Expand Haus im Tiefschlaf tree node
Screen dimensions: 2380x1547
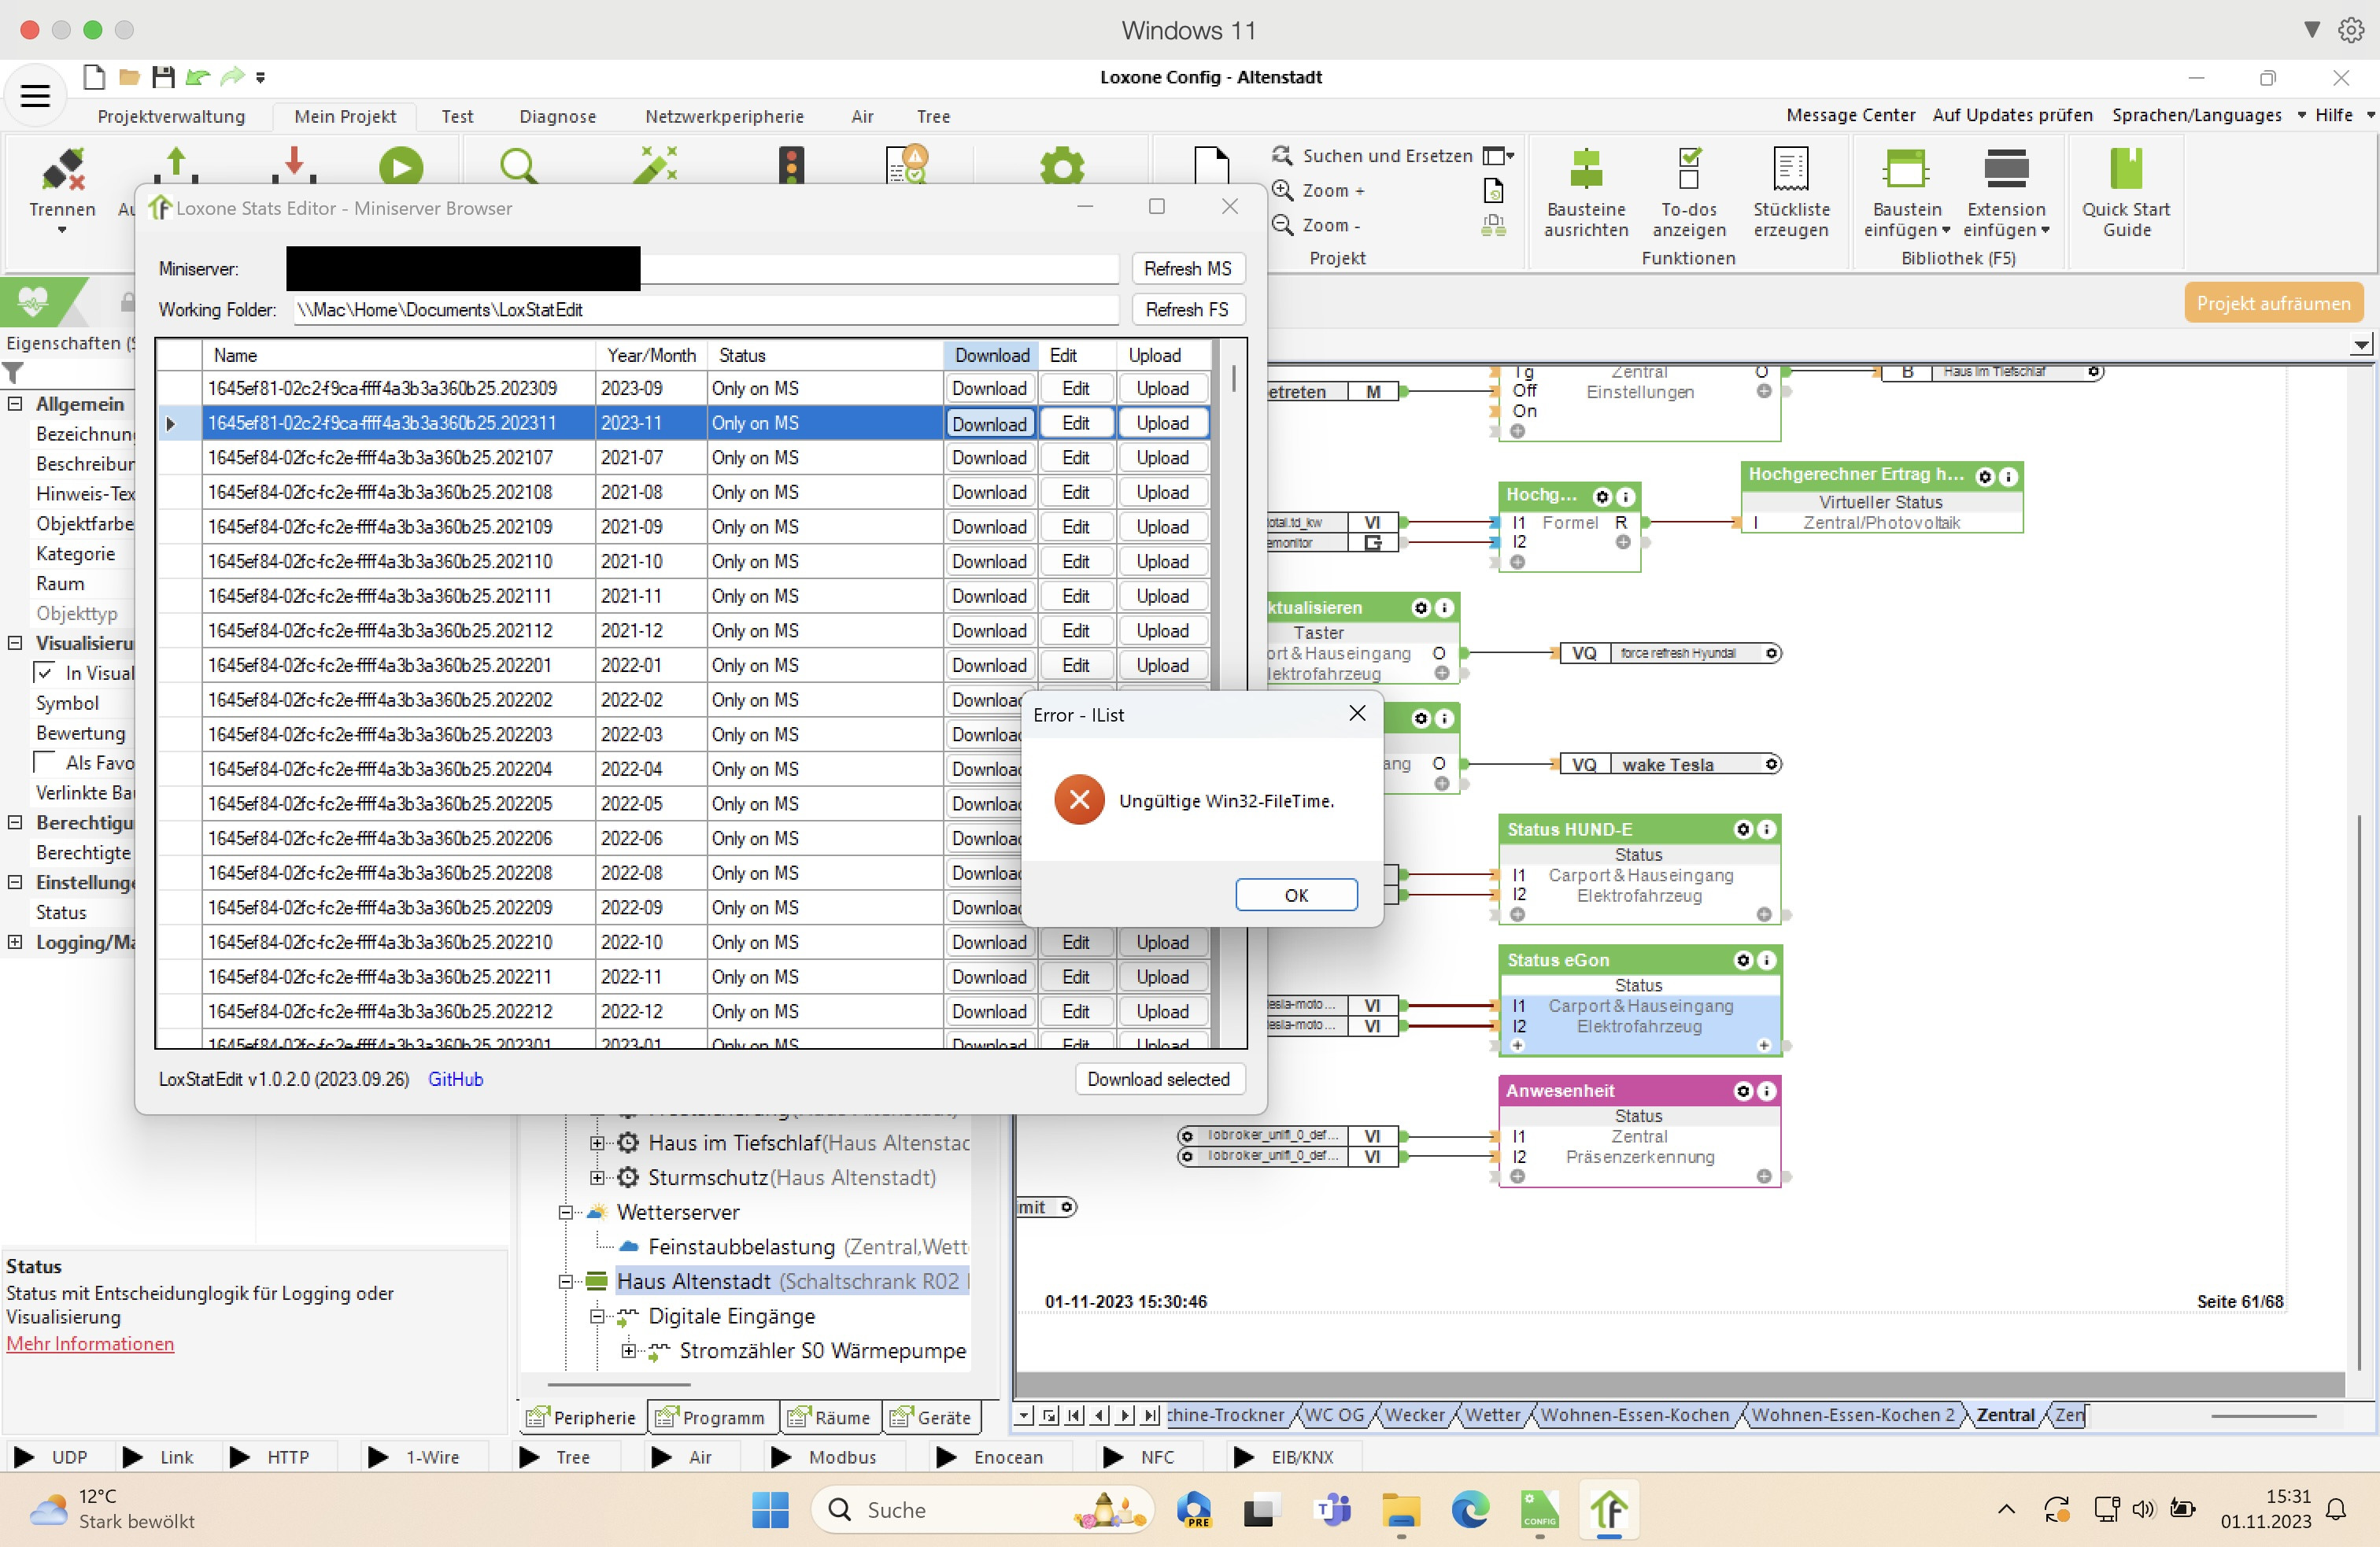[597, 1143]
